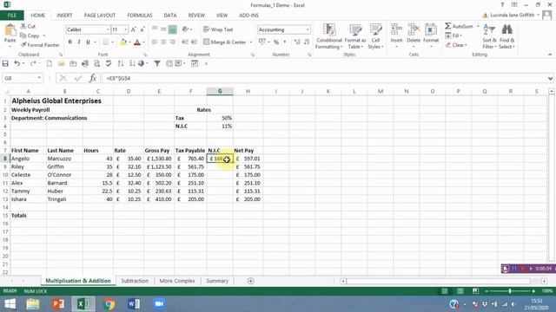Apply the fill color bucket

click(123, 42)
